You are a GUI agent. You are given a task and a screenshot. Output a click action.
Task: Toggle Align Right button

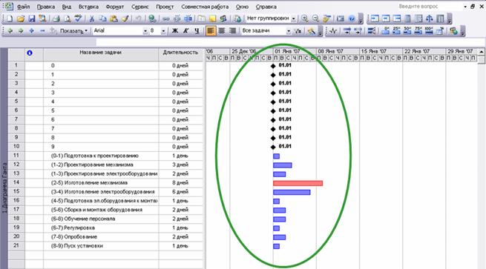click(x=232, y=30)
